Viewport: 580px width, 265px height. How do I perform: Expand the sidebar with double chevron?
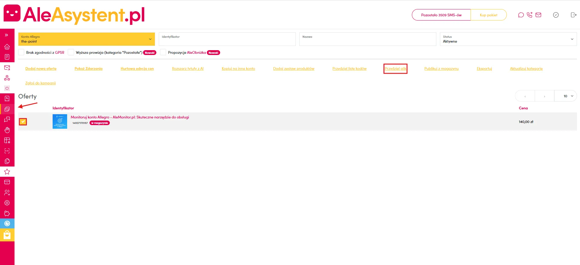coord(6,35)
